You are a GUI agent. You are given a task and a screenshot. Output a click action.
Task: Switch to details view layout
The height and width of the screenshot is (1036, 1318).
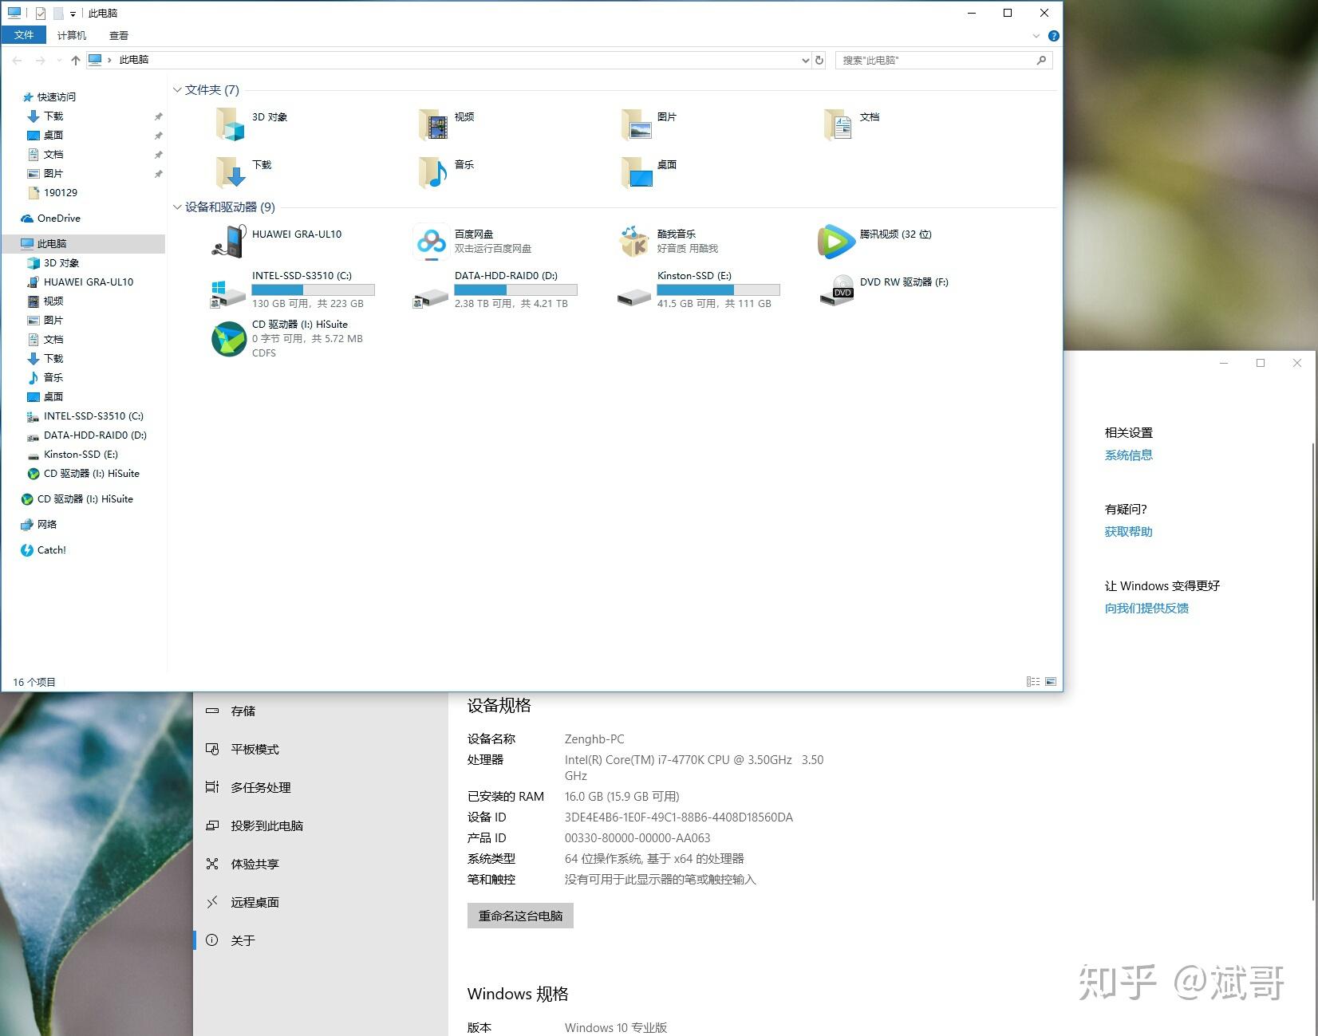1033,682
